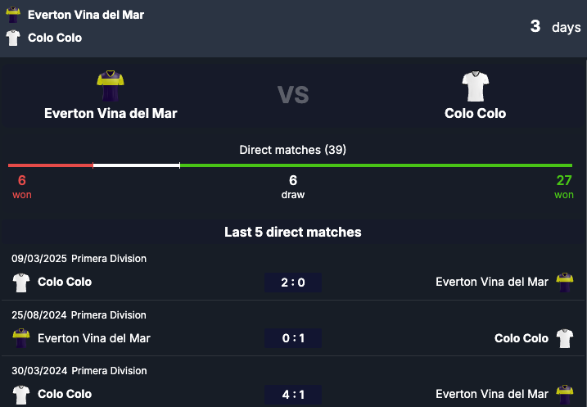This screenshot has height=407, width=587.
Task: Select the large Everton Vina del Mar kit
Action: [111, 86]
